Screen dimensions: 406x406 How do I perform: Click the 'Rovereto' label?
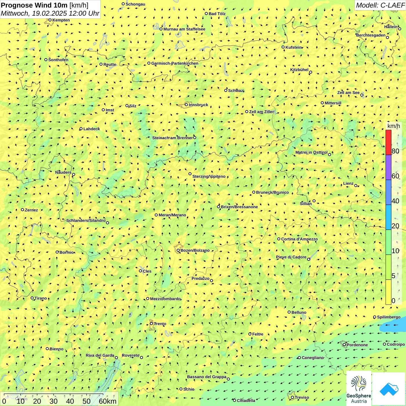tap(130, 355)
